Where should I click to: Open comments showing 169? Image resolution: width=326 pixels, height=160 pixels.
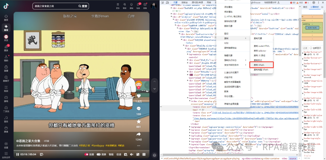point(139,109)
